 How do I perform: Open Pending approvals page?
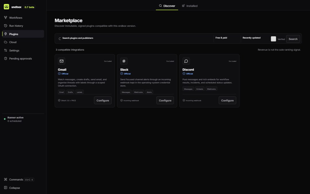coord(23,59)
